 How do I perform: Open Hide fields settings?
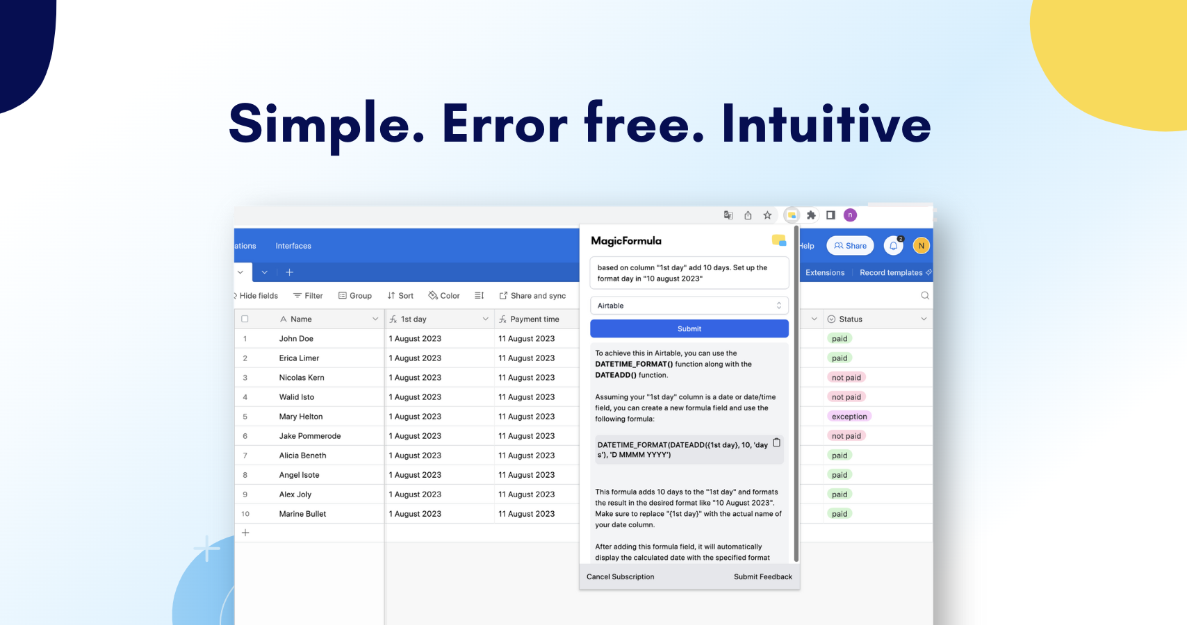(x=256, y=295)
